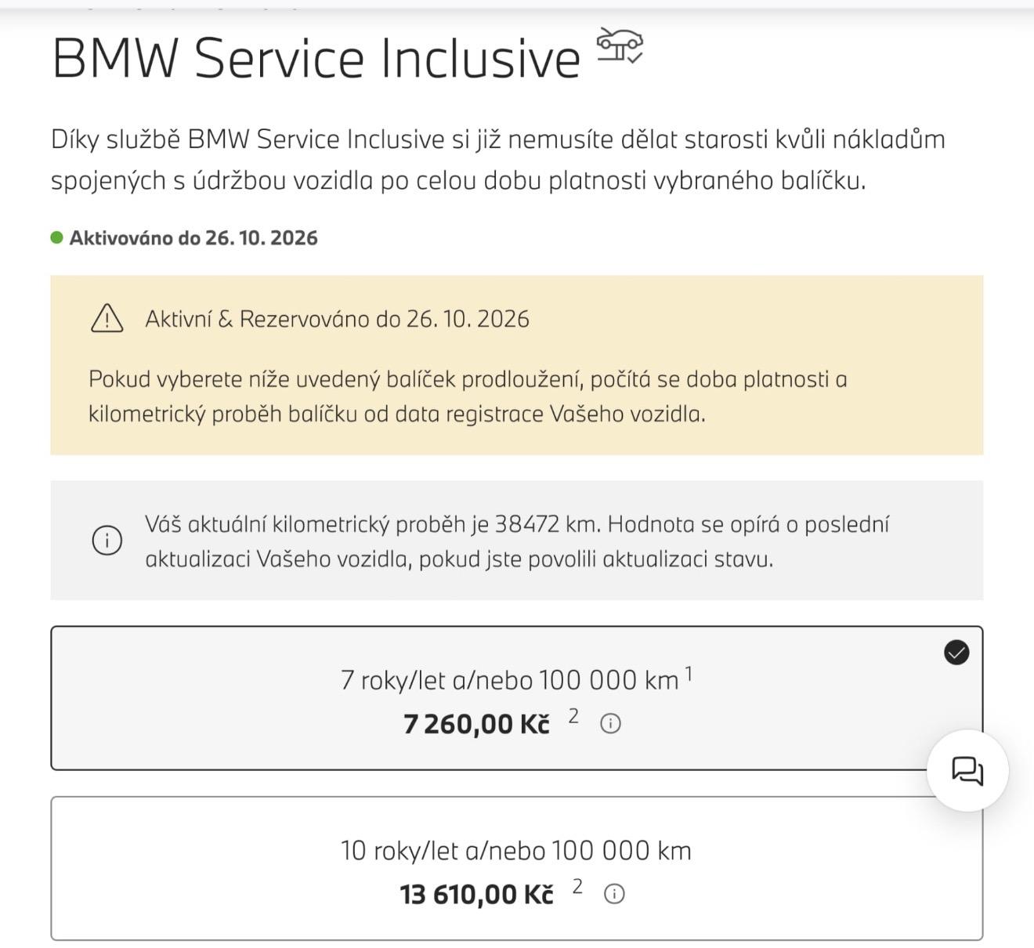Screen dimensions: 1034x948
Task: Open info icon next to 13 610,00 Kč
Action: pyautogui.click(x=615, y=894)
